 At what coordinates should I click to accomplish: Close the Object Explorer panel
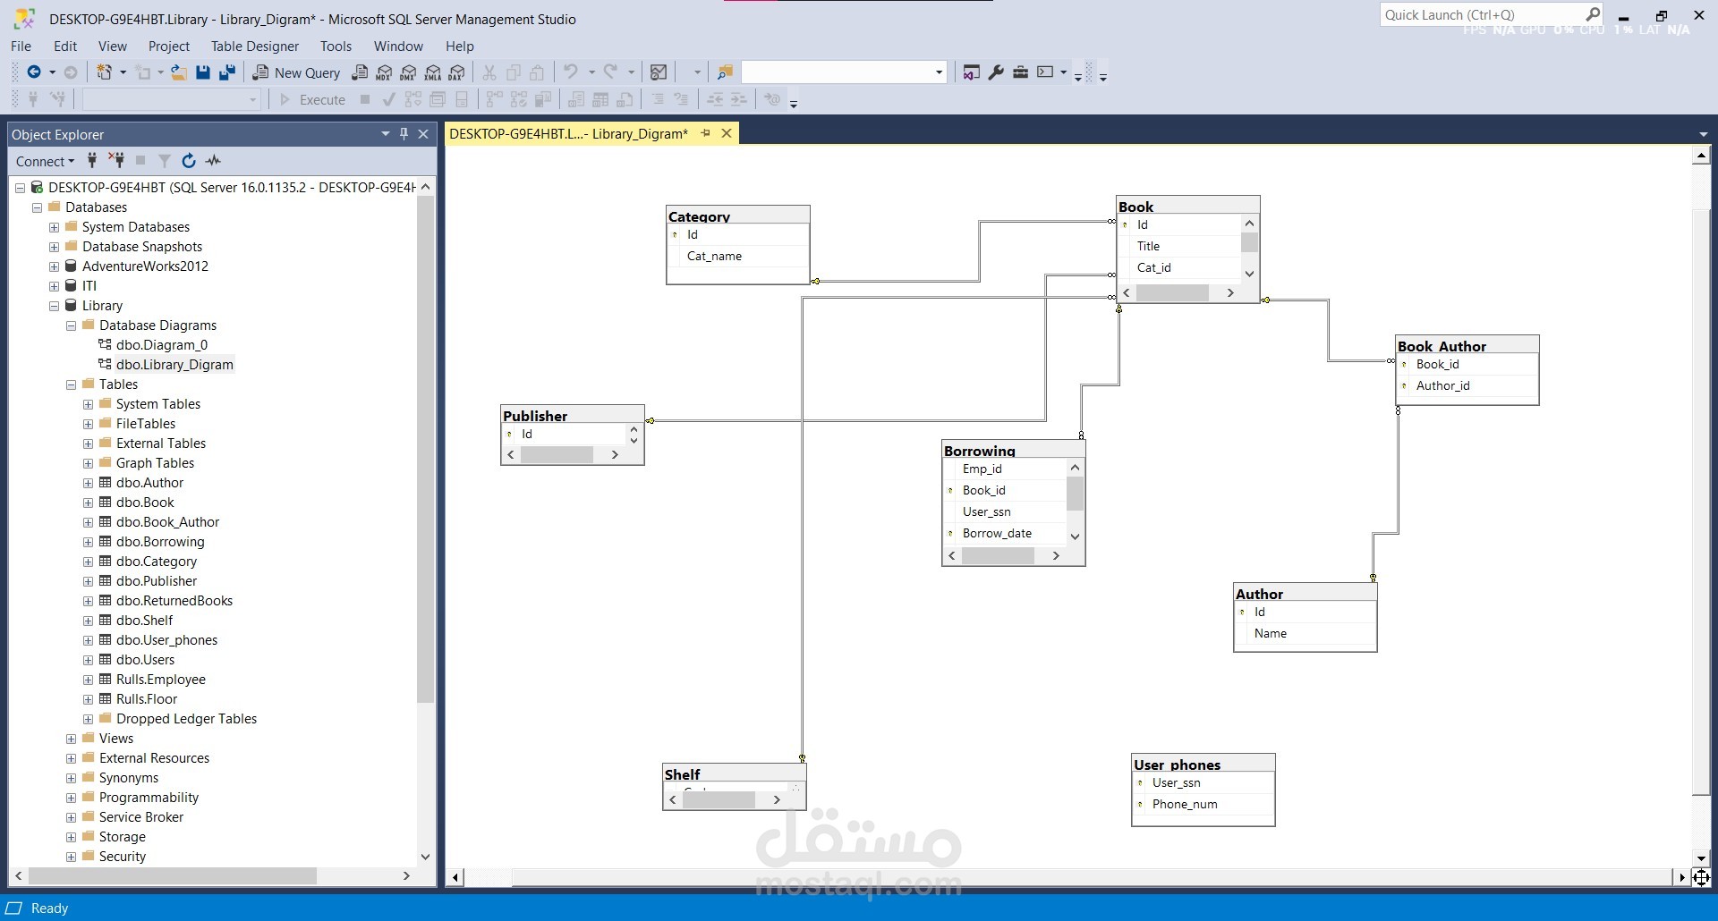pos(423,133)
